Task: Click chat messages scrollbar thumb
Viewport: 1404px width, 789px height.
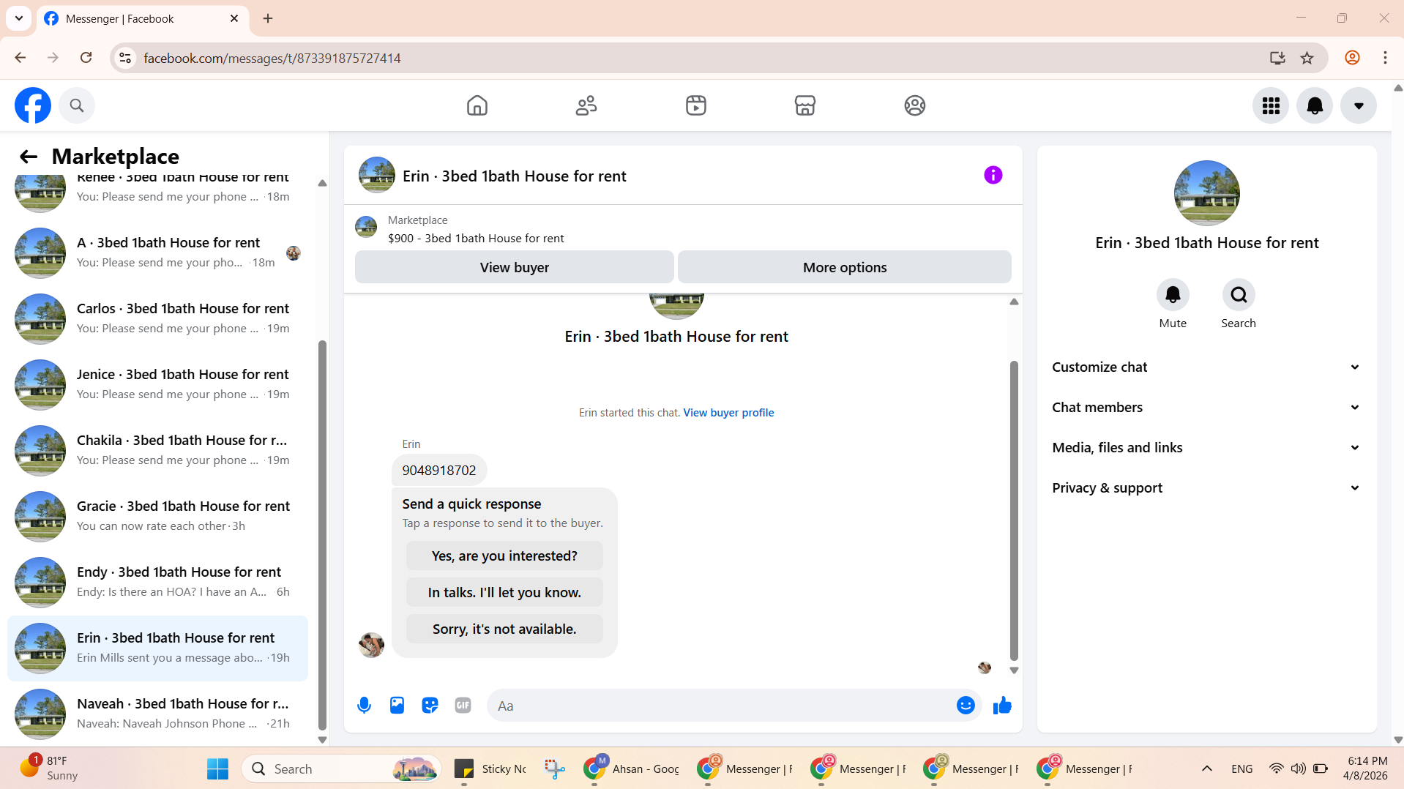Action: point(1014,511)
